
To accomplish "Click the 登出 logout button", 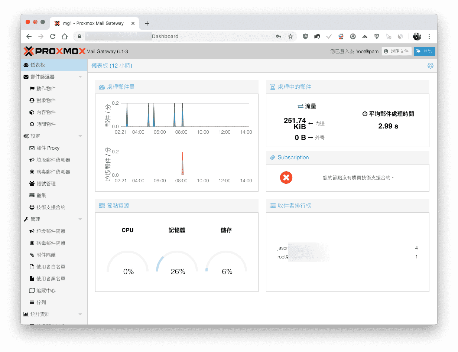I will click(x=424, y=51).
